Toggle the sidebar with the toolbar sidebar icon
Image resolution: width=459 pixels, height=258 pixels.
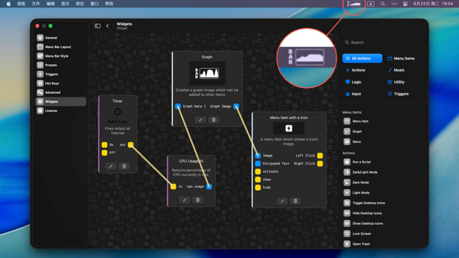pos(98,26)
